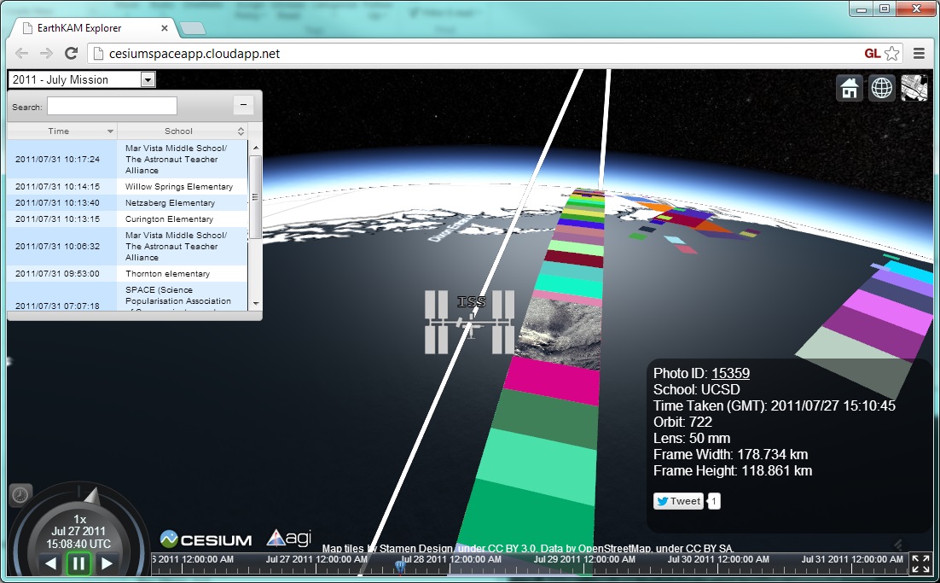Select the 2011/07/31 10:17:24 row
The height and width of the screenshot is (583, 940).
point(127,159)
